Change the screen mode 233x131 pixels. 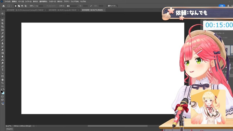(2, 100)
